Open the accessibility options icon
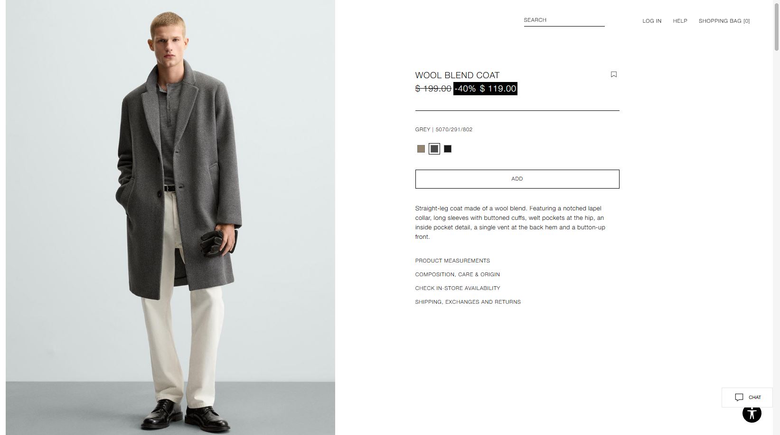The height and width of the screenshot is (435, 780). tap(752, 413)
